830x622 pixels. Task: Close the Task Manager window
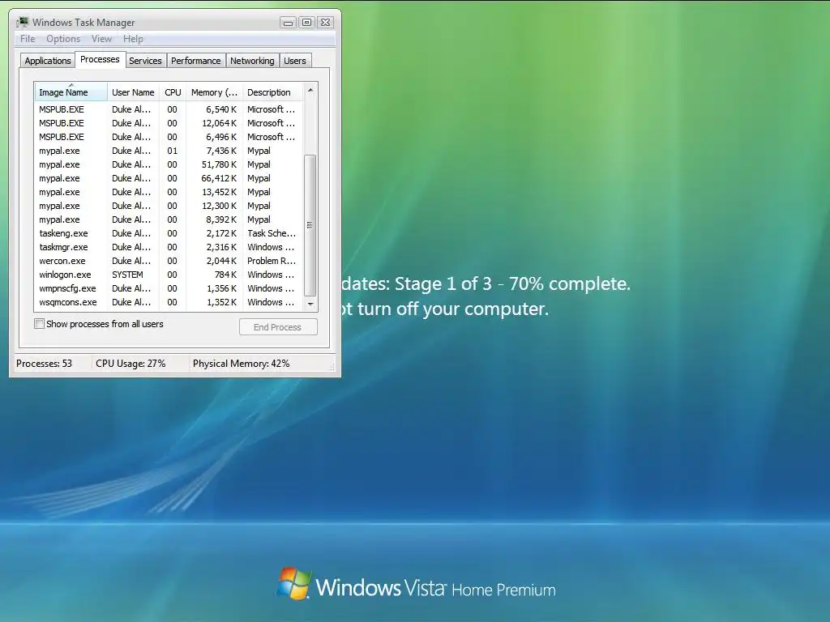pos(326,22)
